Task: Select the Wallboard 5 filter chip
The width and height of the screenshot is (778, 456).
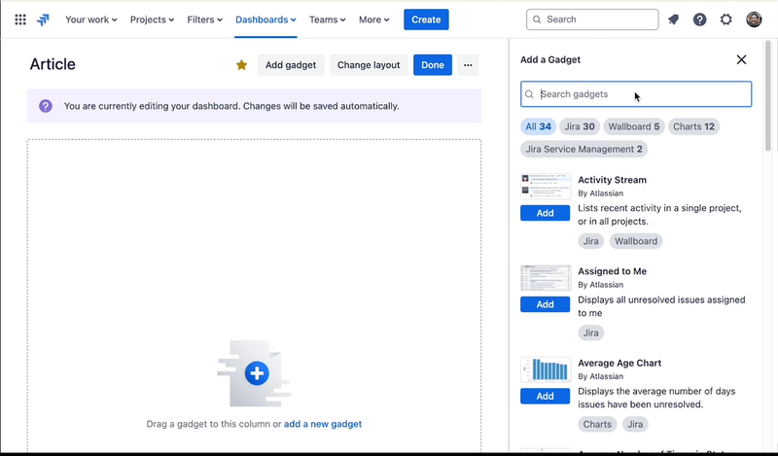Action: [634, 126]
